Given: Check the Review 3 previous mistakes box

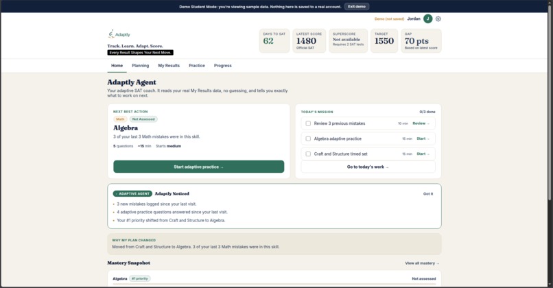Looking at the screenshot, I should tap(308, 123).
